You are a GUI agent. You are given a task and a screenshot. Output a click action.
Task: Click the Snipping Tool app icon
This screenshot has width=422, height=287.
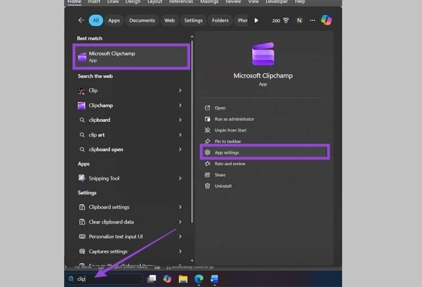pos(82,178)
